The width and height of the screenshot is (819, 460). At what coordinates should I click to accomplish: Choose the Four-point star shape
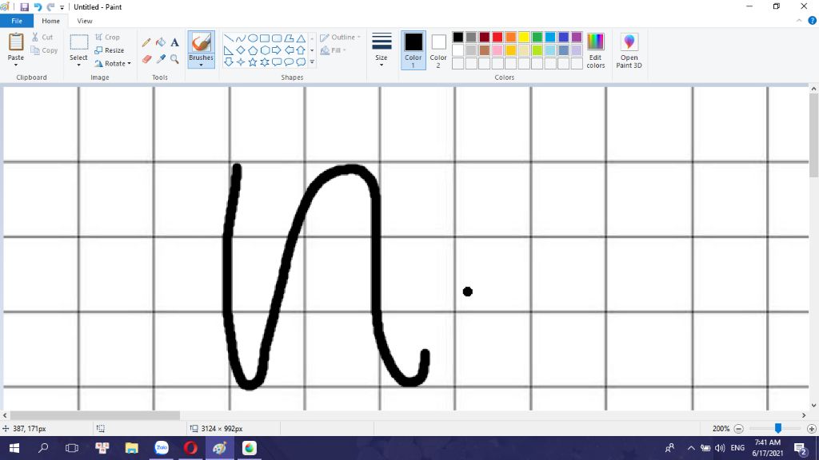[240, 62]
